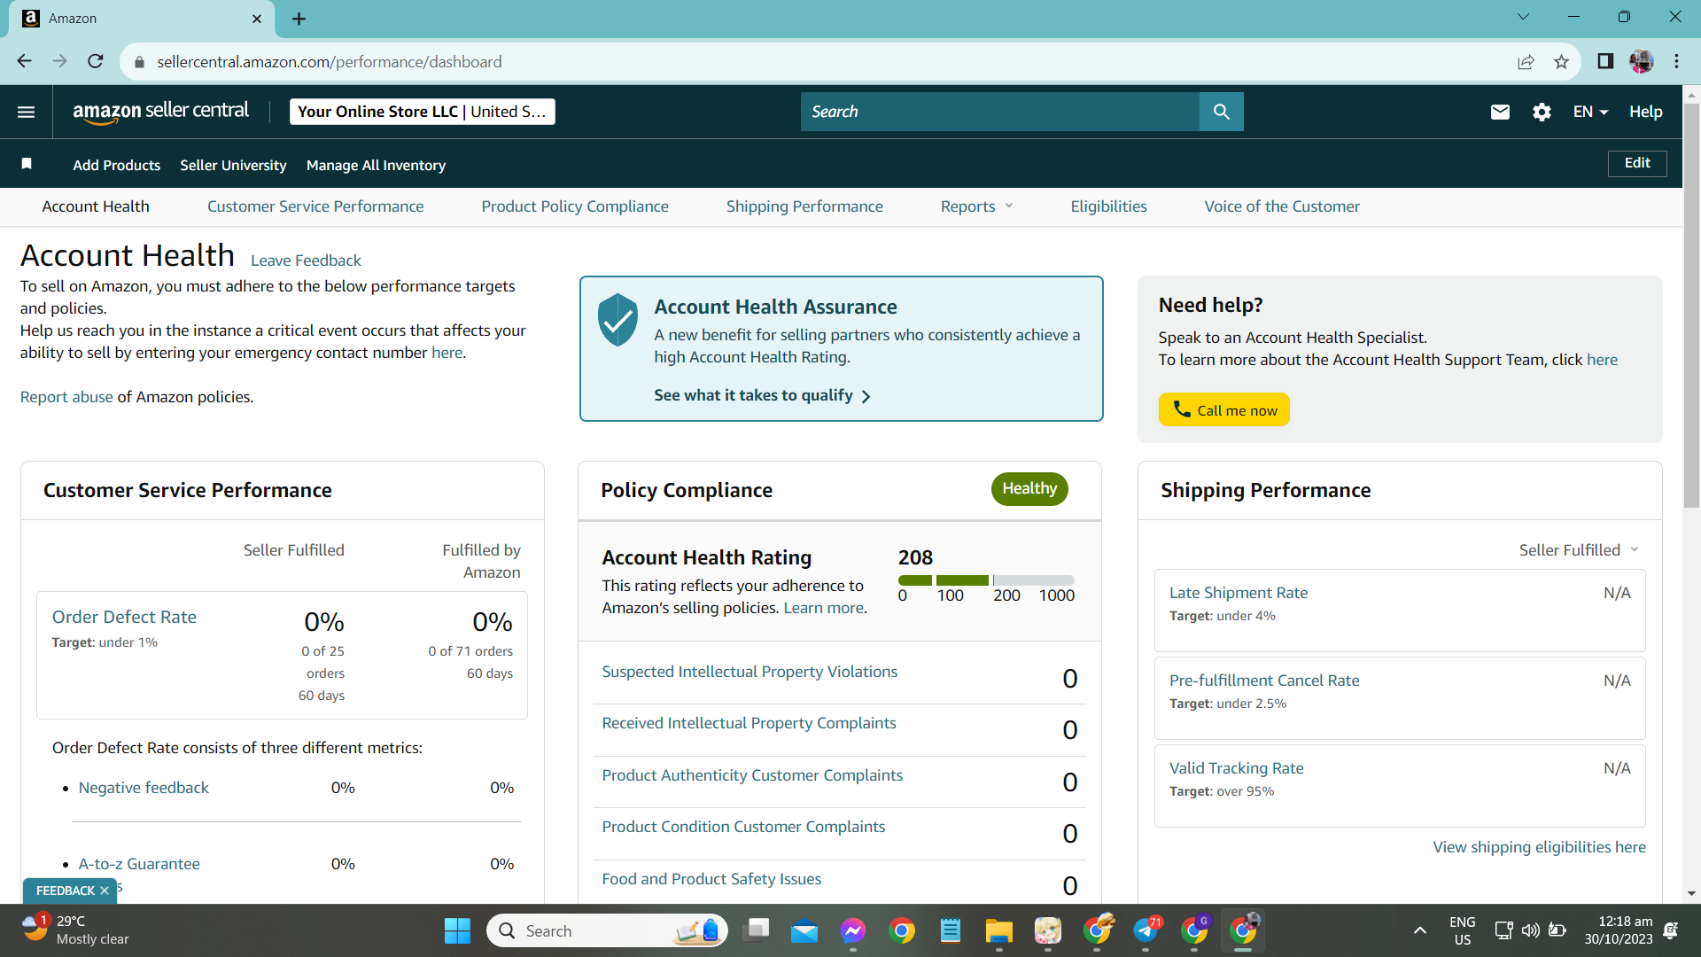The width and height of the screenshot is (1701, 957).
Task: Open the Chrome three-dot menu
Action: pyautogui.click(x=1676, y=61)
